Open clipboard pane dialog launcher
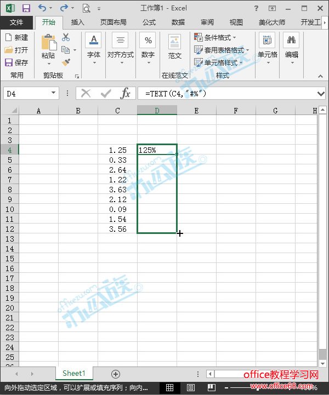The width and height of the screenshot is (329, 395). click(77, 76)
